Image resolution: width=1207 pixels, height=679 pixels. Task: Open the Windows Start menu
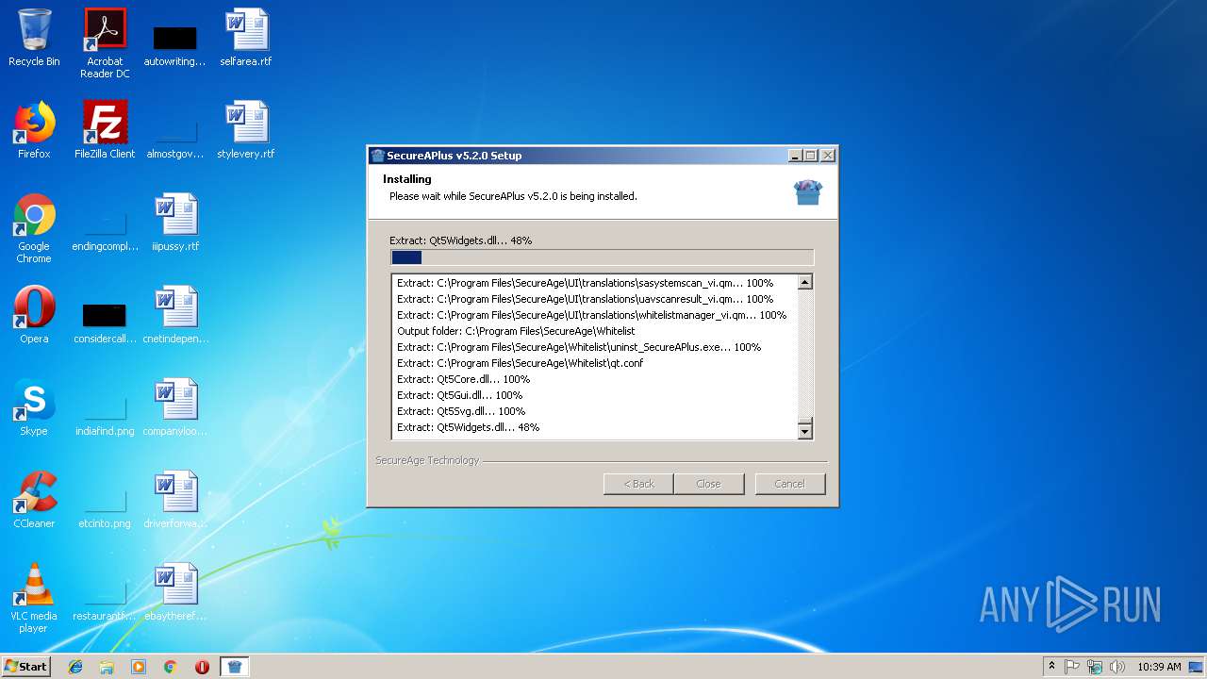[x=26, y=667]
